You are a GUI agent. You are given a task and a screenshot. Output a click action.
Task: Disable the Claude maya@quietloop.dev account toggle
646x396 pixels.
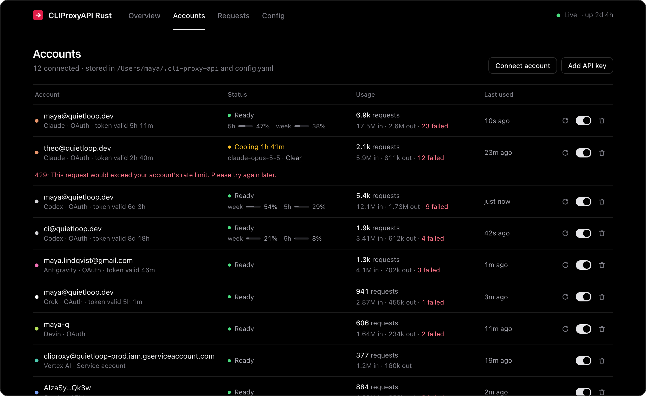tap(583, 121)
